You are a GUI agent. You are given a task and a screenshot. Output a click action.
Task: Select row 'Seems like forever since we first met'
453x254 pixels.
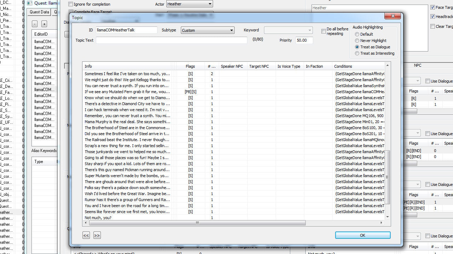[x=234, y=212]
